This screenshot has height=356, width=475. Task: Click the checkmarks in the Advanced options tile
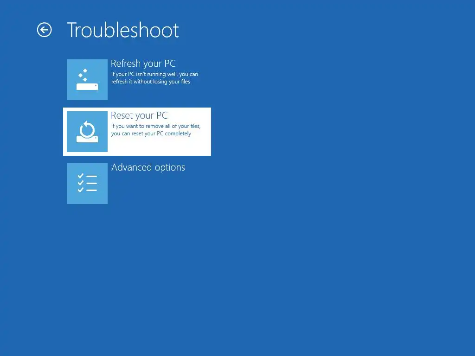pos(80,183)
